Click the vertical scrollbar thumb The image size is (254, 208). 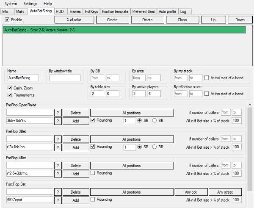coord(250,149)
